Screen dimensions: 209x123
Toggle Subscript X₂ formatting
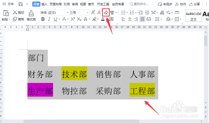[x=79, y=19]
